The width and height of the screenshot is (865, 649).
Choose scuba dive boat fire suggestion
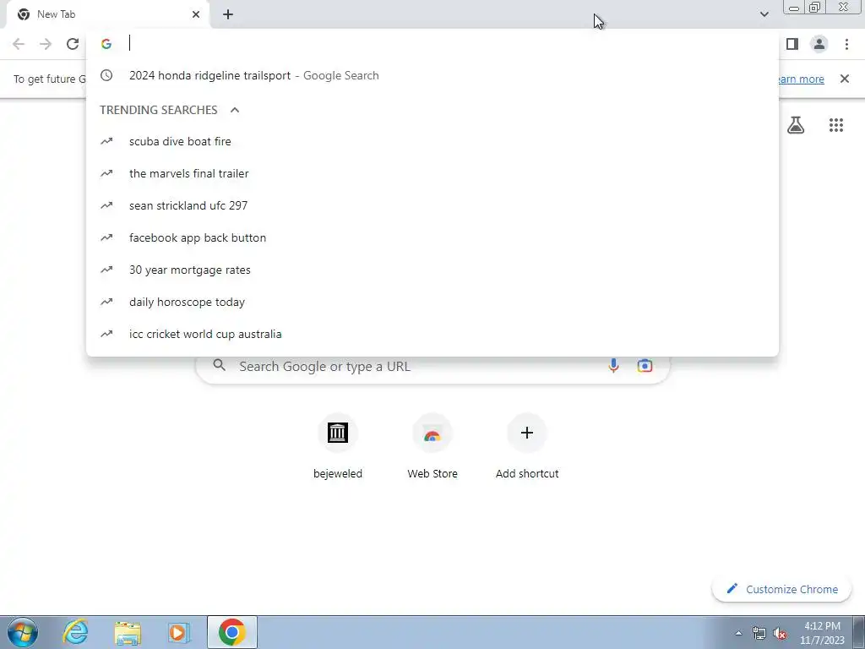tap(432, 141)
